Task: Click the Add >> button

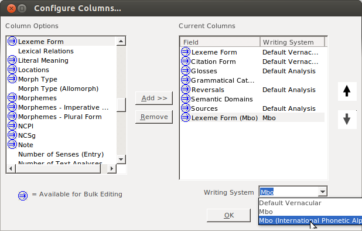Action: (x=154, y=98)
